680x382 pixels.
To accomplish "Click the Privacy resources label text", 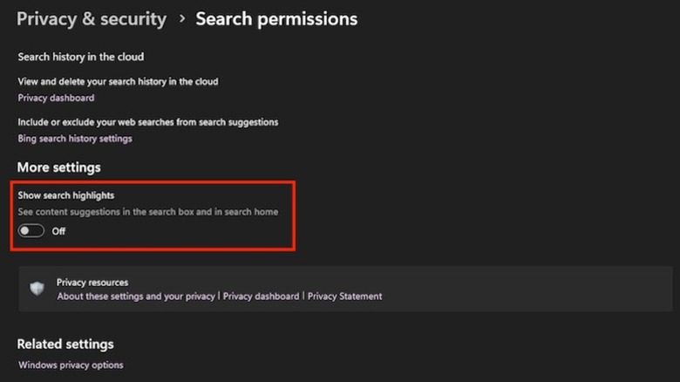I will click(x=92, y=283).
